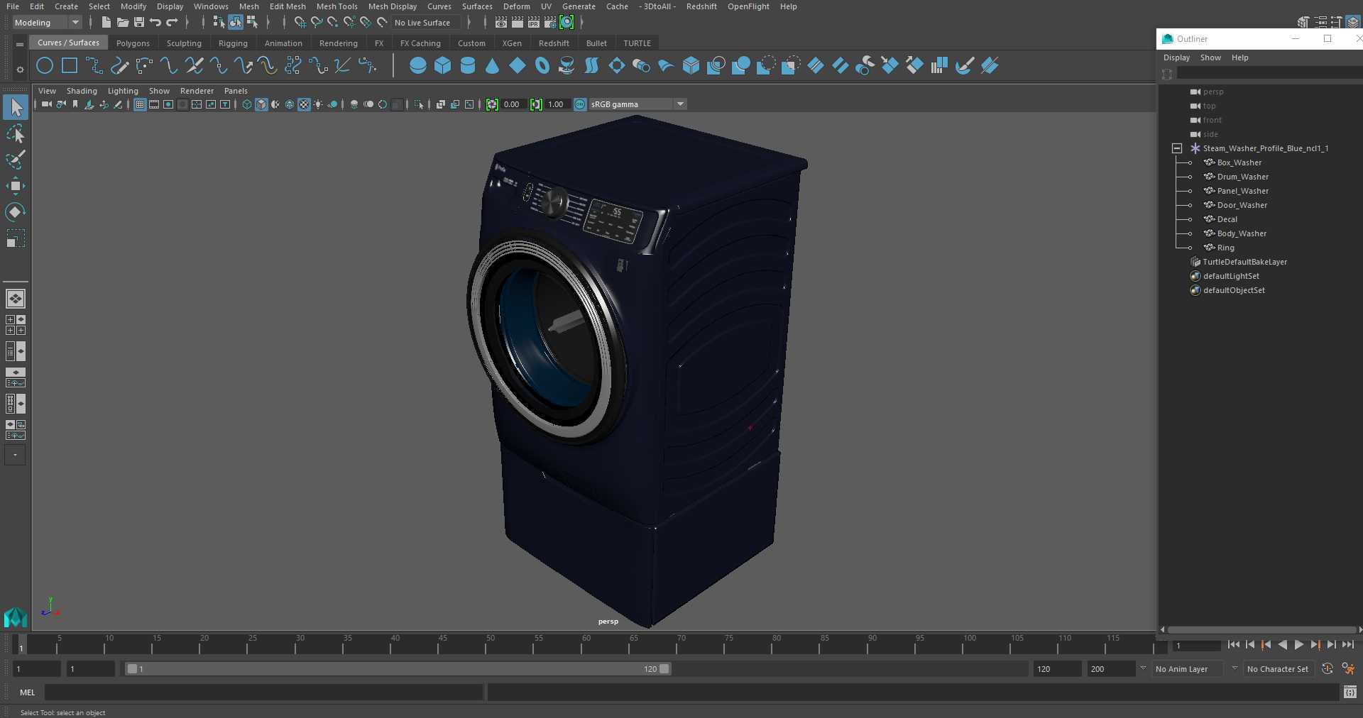Create a NURBS plane from the shelf

518,66
